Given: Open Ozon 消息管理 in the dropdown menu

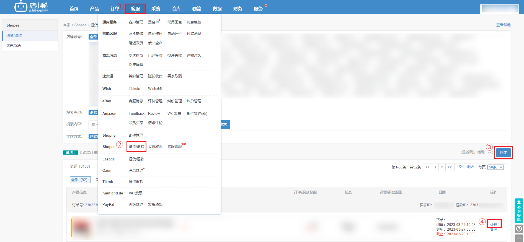Looking at the screenshot, I should click(x=136, y=170).
